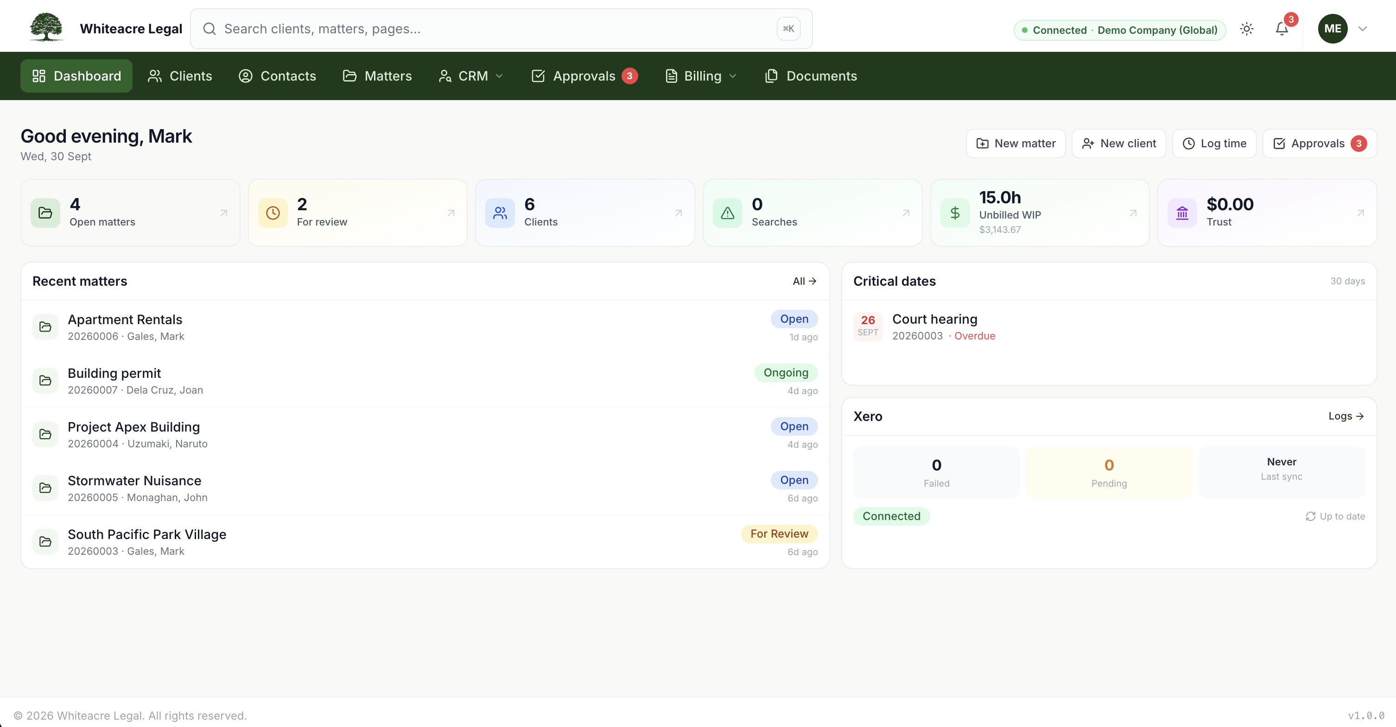The image size is (1396, 727).
Task: Click the ME user avatar
Action: pos(1333,29)
